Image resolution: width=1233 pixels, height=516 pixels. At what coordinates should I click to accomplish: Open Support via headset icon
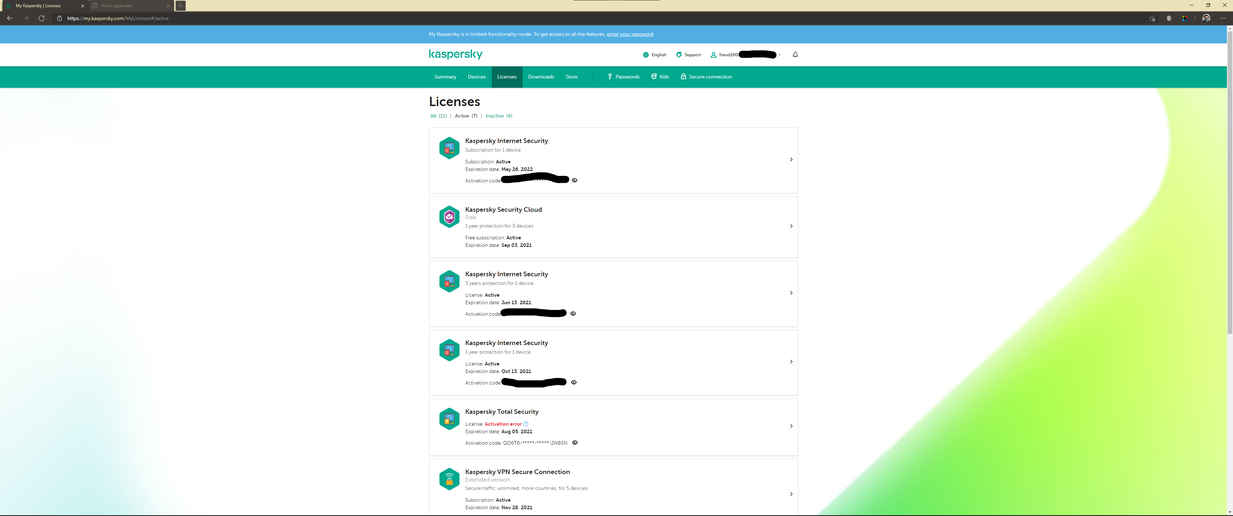[x=679, y=55]
